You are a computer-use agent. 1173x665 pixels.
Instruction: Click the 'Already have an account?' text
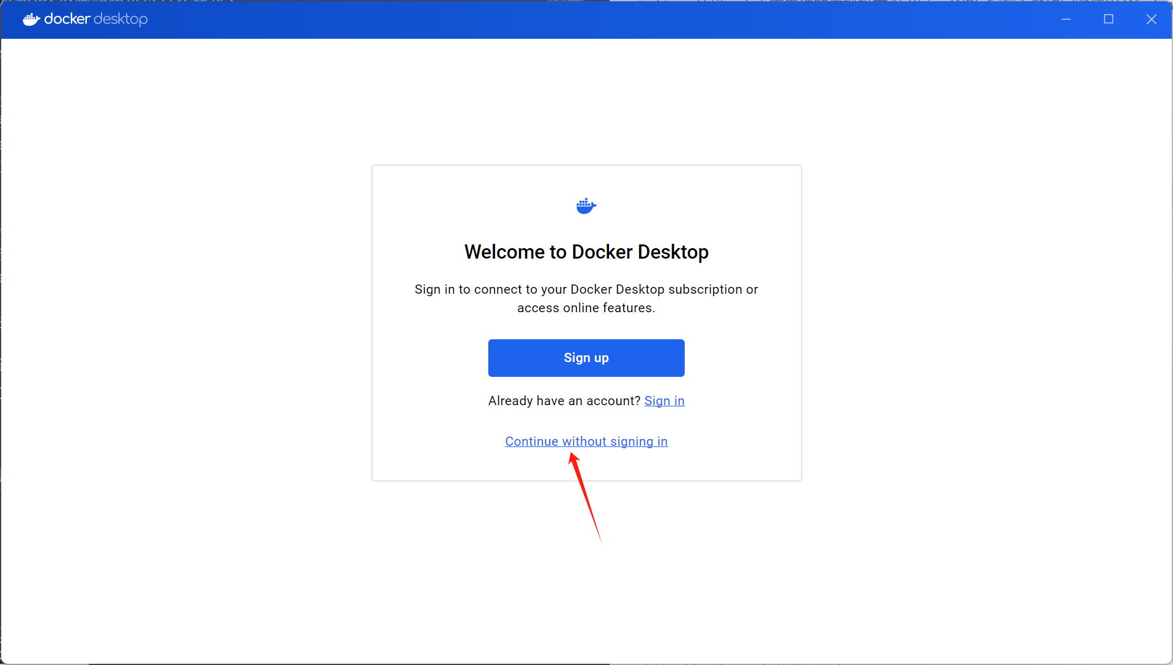click(565, 401)
